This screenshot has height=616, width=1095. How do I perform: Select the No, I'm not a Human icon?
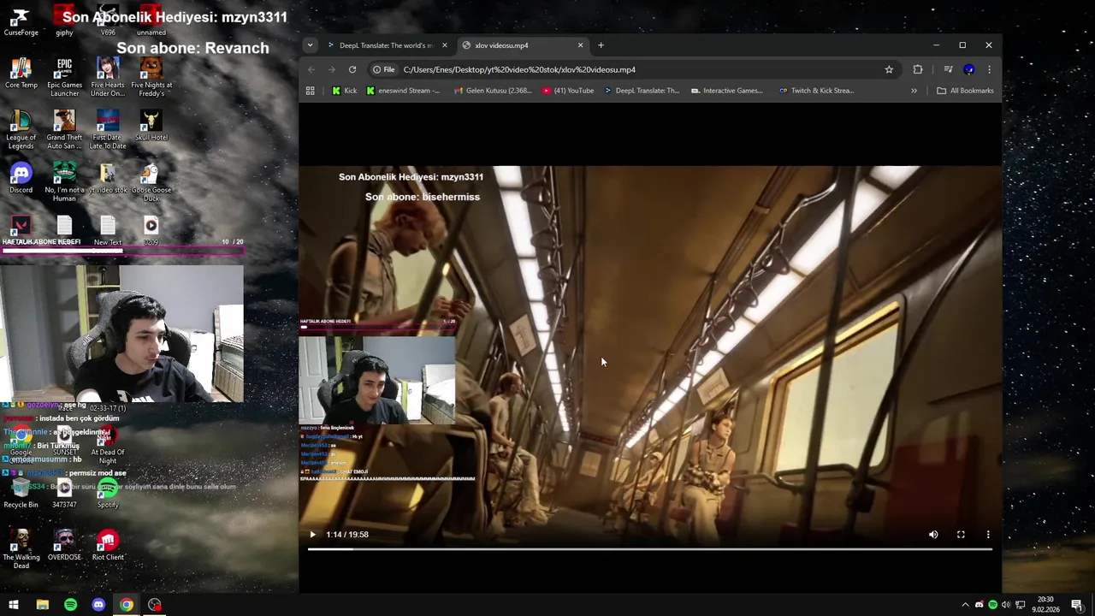(64, 181)
